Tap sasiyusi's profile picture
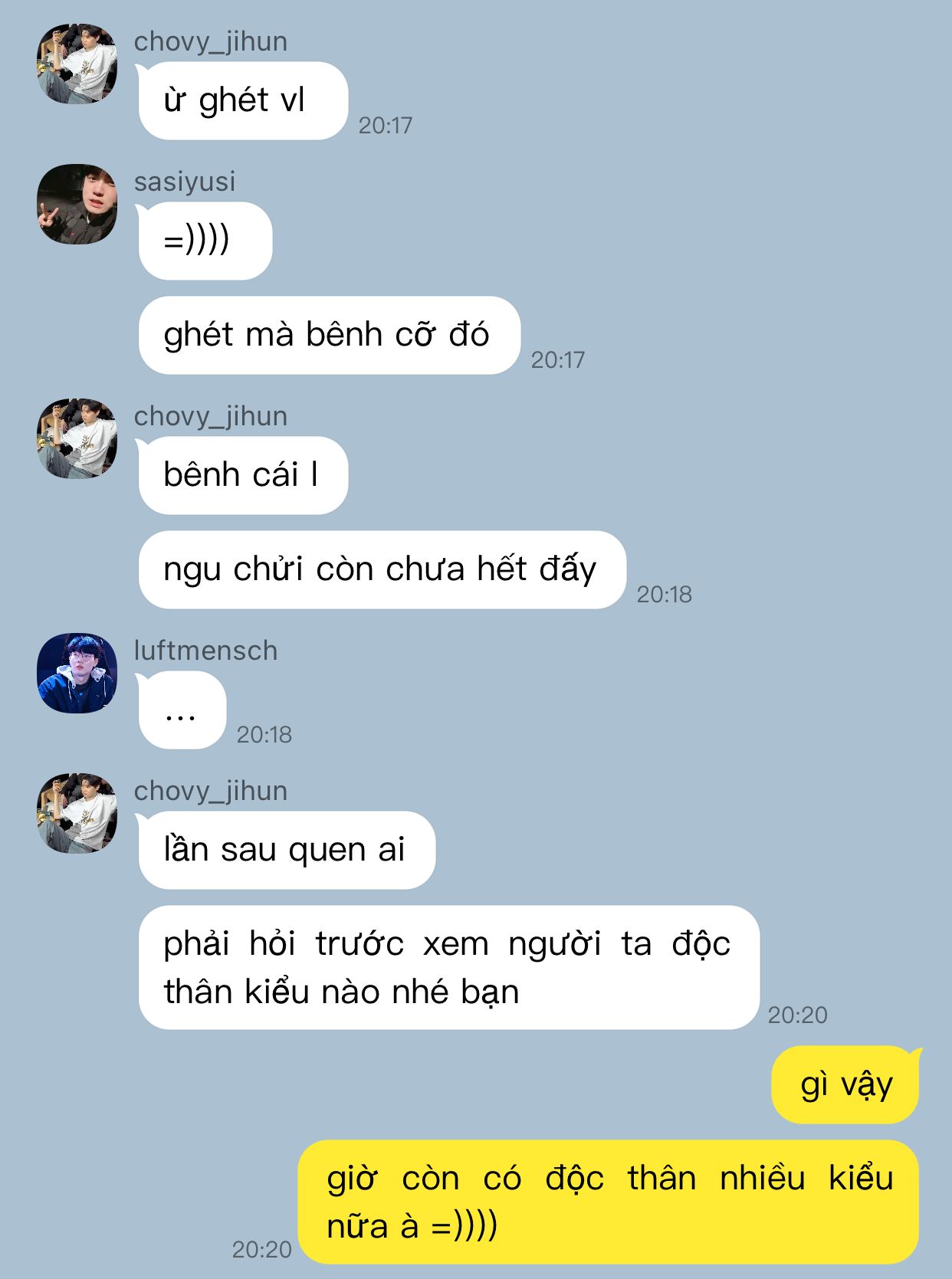The image size is (952, 1279). click(x=77, y=204)
